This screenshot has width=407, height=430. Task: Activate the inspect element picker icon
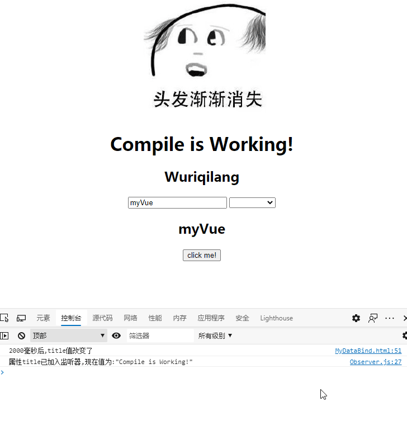(x=4, y=318)
